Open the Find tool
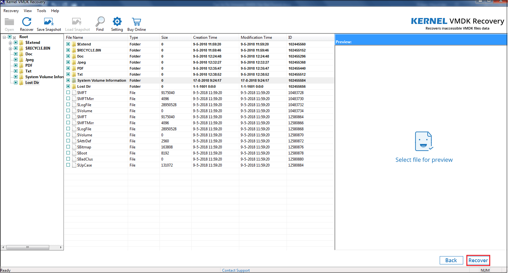508x273 pixels. (100, 22)
